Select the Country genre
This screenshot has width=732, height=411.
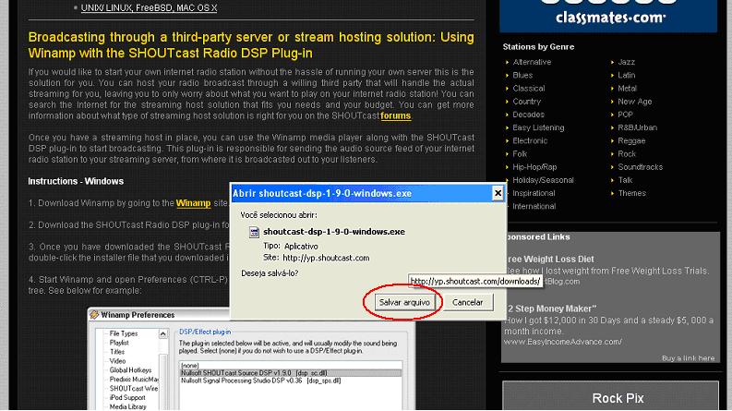point(526,101)
